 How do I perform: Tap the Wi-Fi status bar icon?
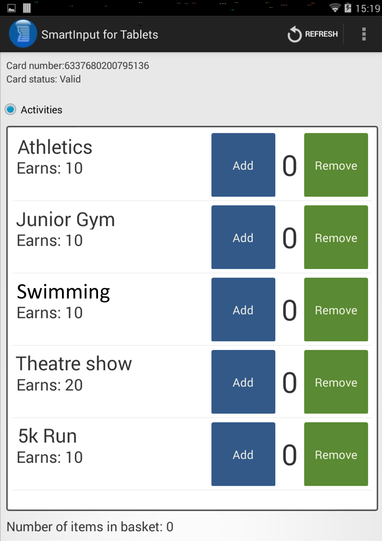(334, 8)
